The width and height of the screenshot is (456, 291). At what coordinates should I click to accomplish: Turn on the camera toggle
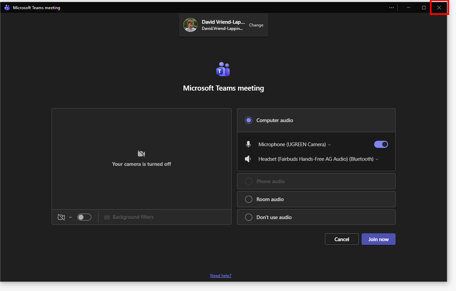coord(84,217)
